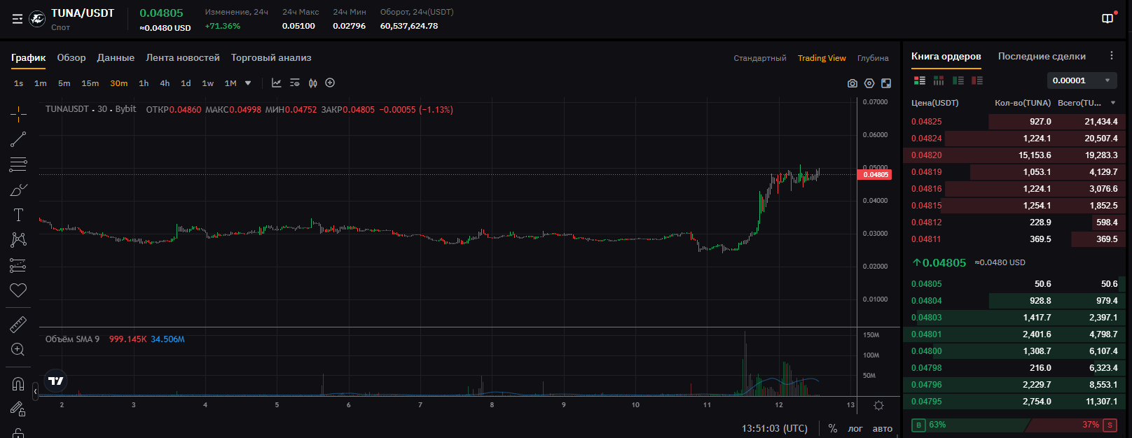Set chart interval to 1w
1132x438 pixels.
[x=208, y=83]
